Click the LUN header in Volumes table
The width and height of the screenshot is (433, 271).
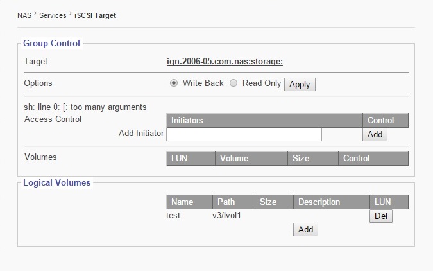[x=181, y=158]
